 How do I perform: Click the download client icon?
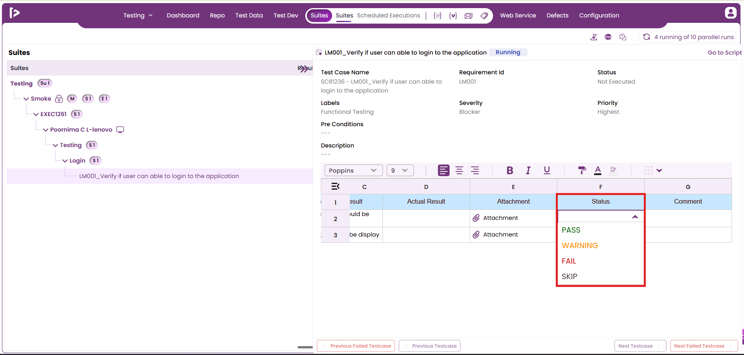(594, 37)
